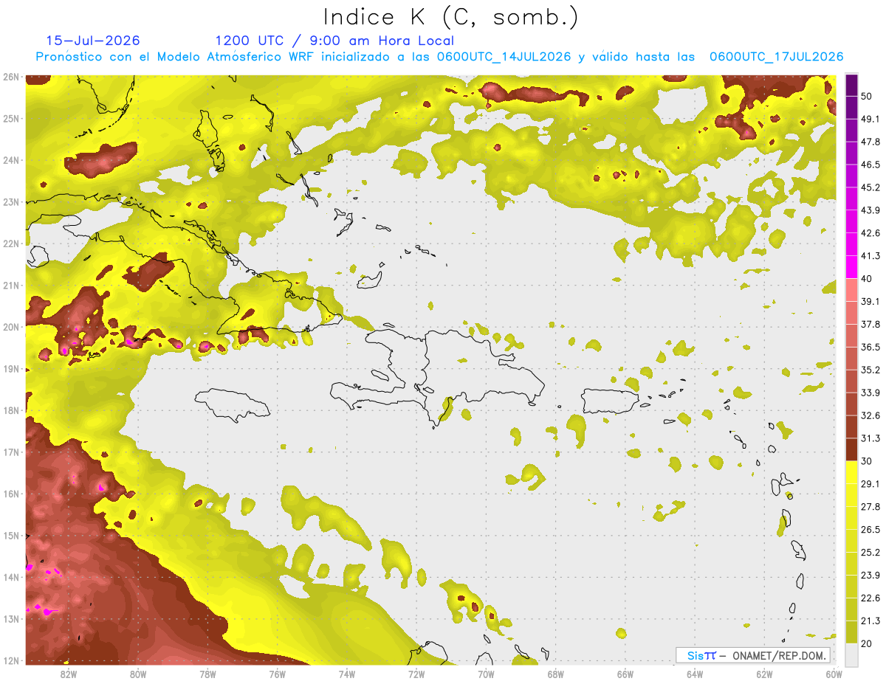The image size is (886, 684).
Task: Click the longitude label "82W"
Action: click(x=69, y=674)
